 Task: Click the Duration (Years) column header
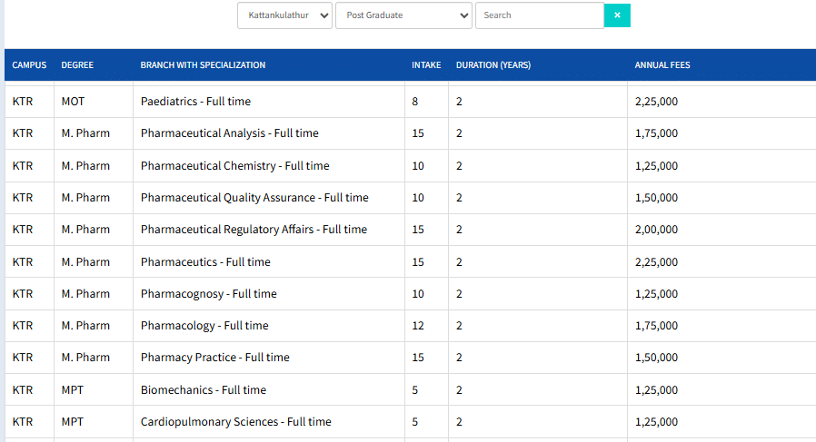tap(493, 65)
